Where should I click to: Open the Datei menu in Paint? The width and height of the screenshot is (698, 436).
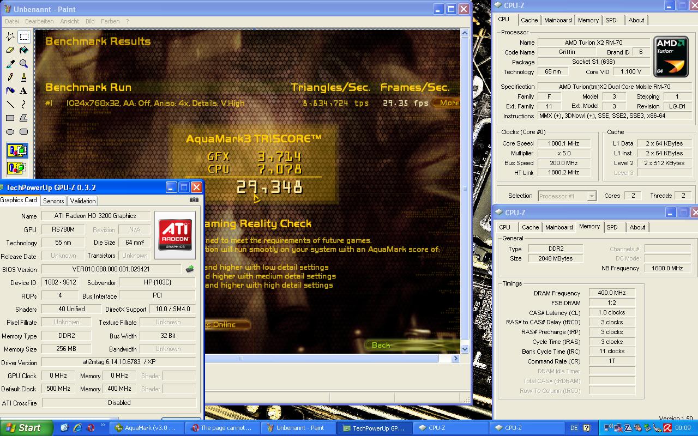(12, 21)
